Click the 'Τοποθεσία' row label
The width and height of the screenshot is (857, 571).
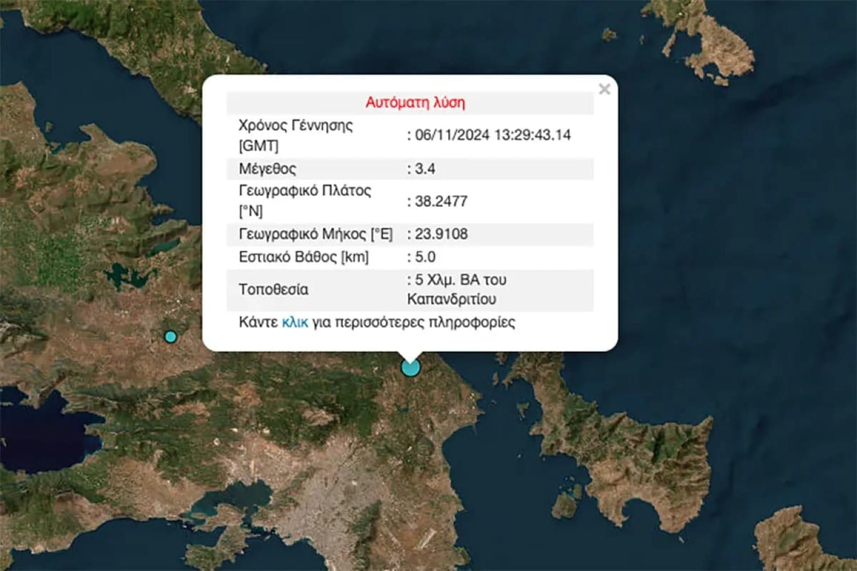[x=273, y=289]
